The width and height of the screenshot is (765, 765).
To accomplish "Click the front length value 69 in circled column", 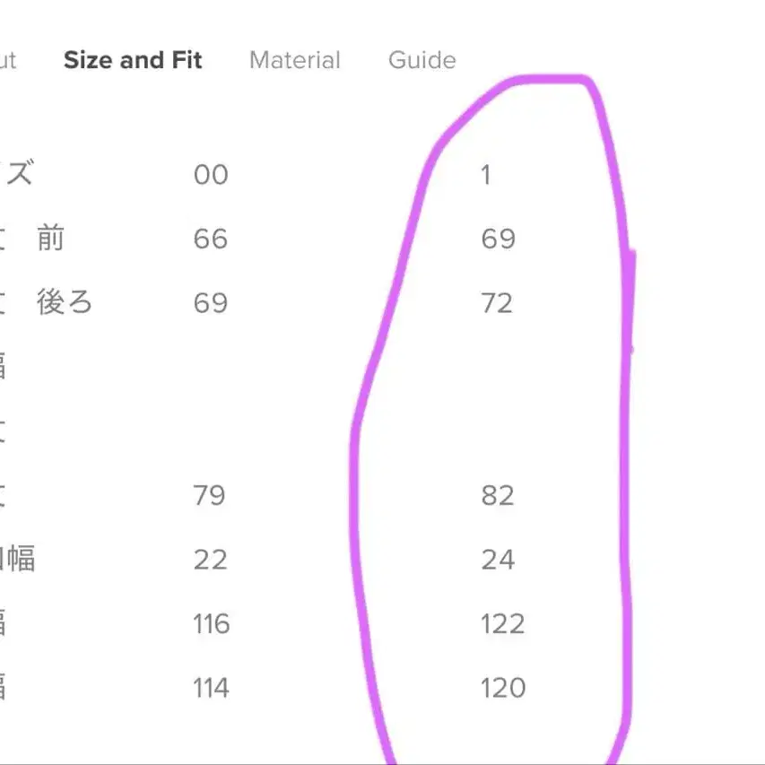I will (x=497, y=239).
